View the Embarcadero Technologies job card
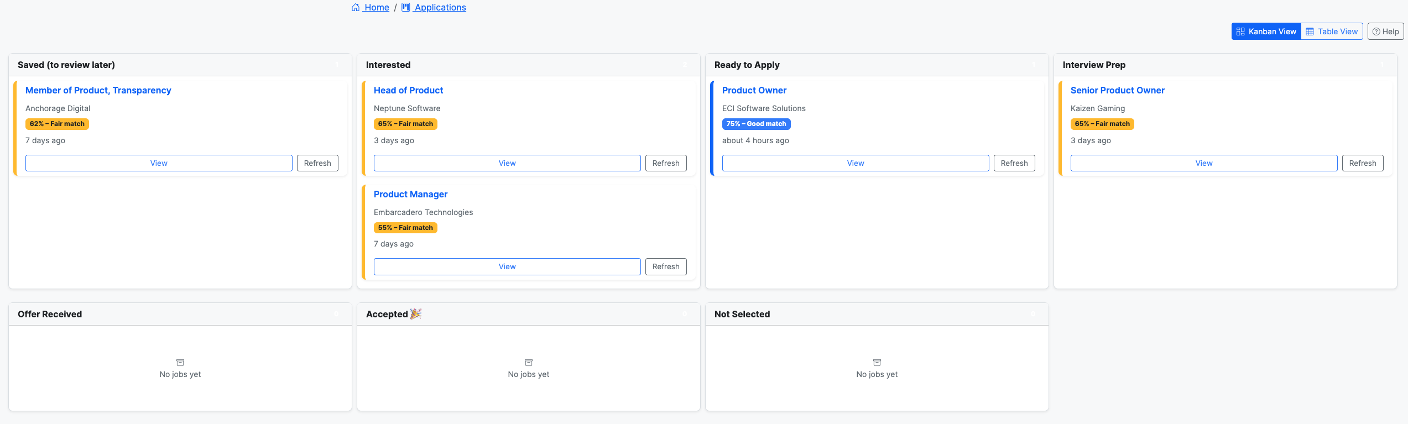This screenshot has width=1408, height=424. pos(507,266)
